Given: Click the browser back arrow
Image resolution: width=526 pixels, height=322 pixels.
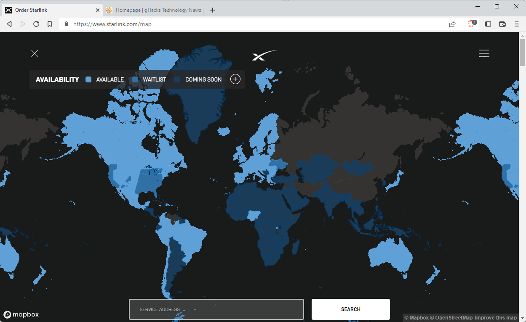Looking at the screenshot, I should 9,24.
